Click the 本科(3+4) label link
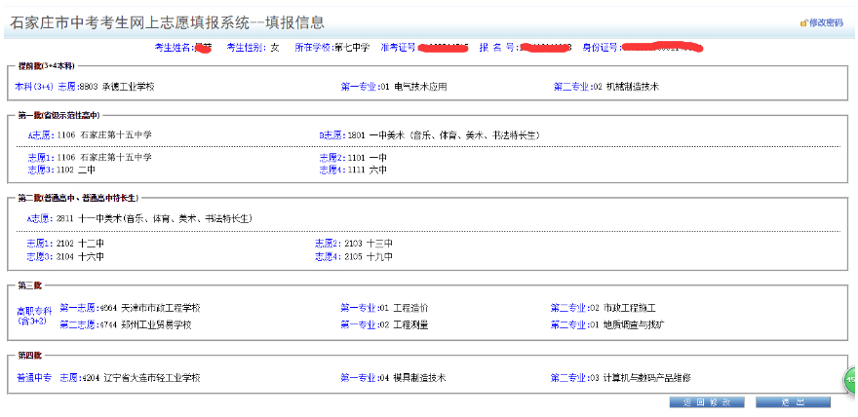 tap(34, 87)
